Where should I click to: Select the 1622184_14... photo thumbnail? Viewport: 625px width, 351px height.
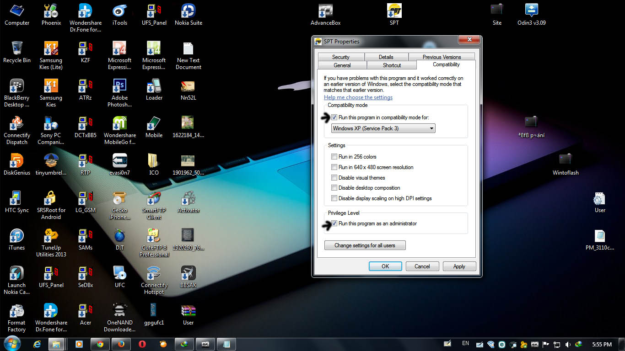point(189,127)
